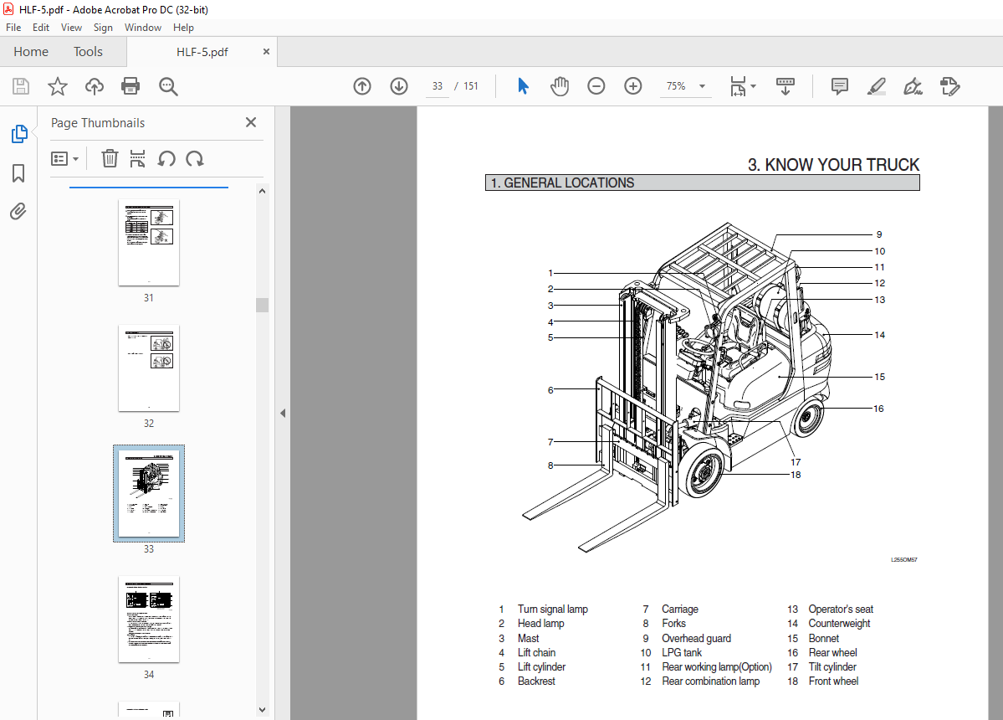Screen dimensions: 1003x720
Task: Add the document to starred favorites
Action: pyautogui.click(x=58, y=86)
